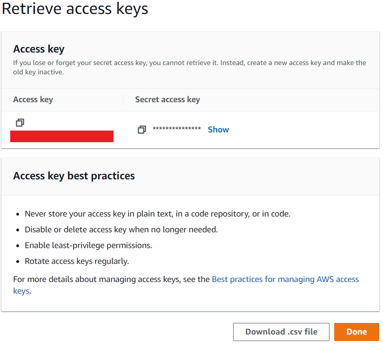Viewport: 383px width, 348px height.
Task: Click the divider between the two column headers
Action: (123, 100)
